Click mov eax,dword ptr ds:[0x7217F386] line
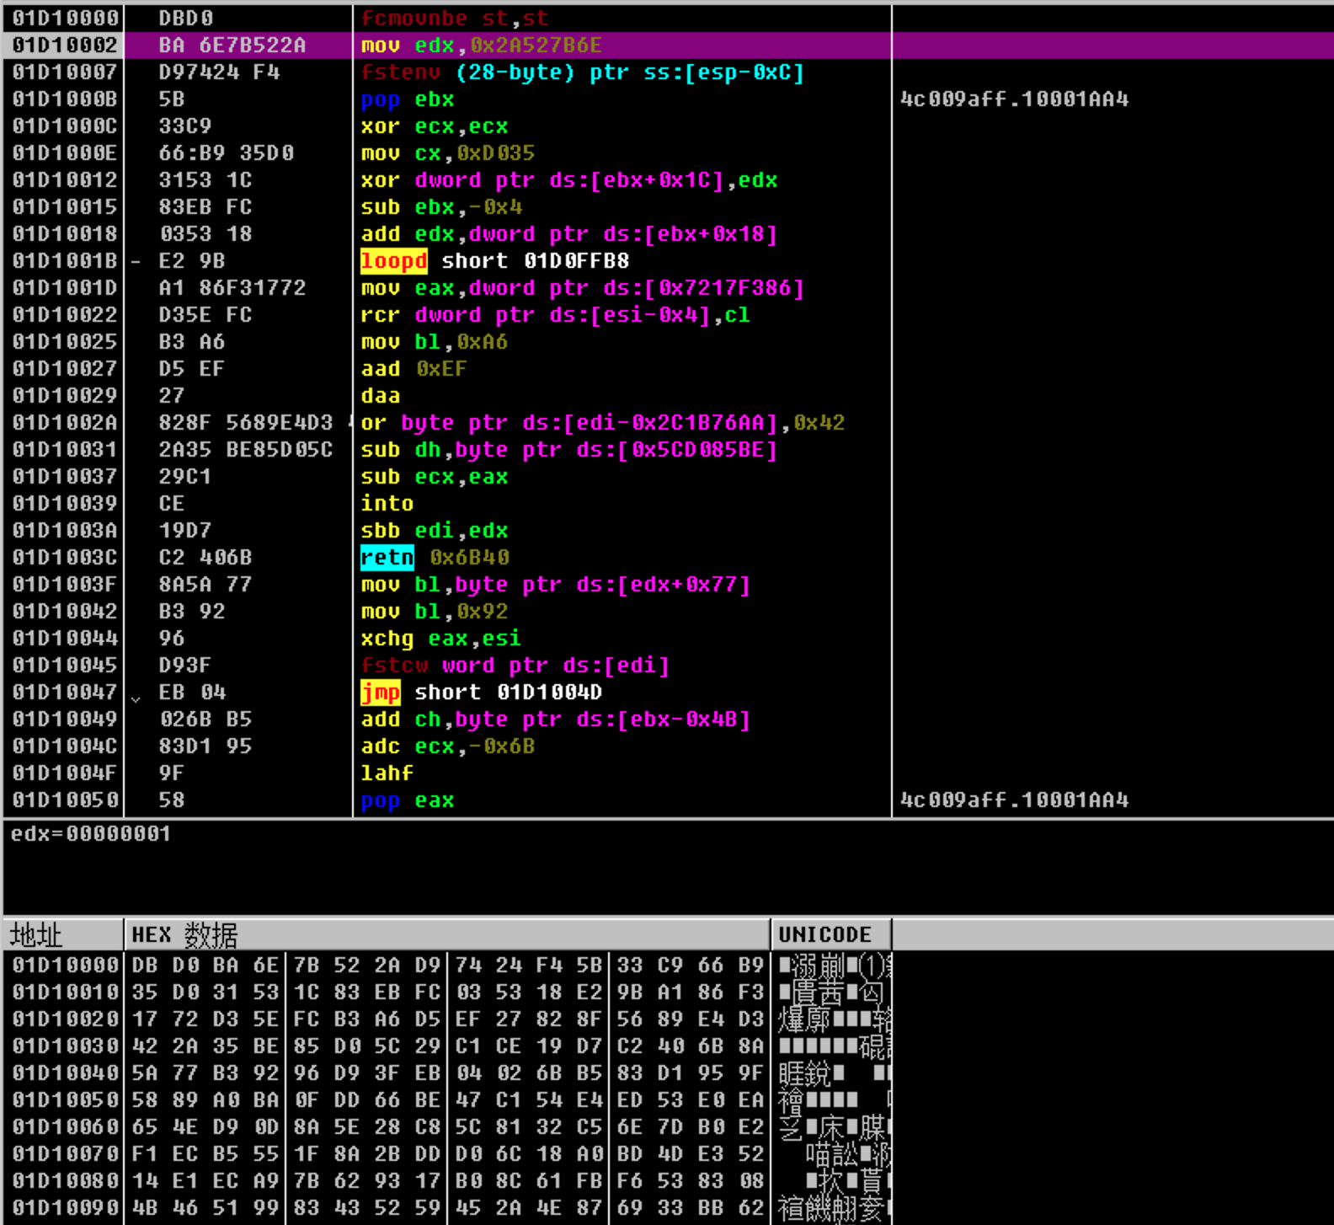The width and height of the screenshot is (1334, 1225). 582,288
